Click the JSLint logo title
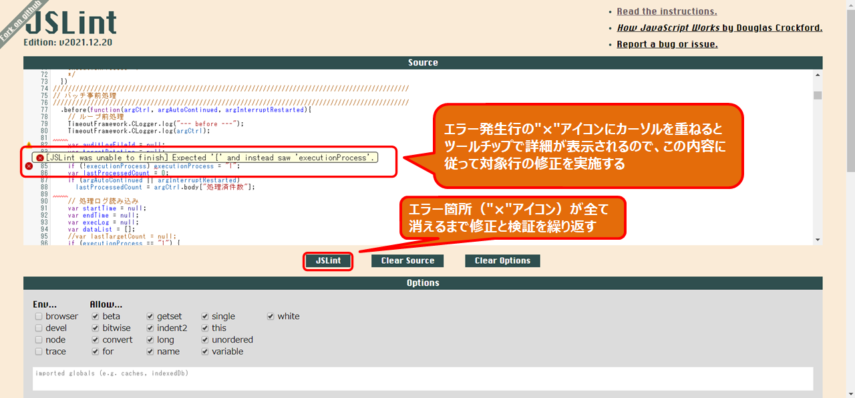The image size is (855, 398). 71,23
